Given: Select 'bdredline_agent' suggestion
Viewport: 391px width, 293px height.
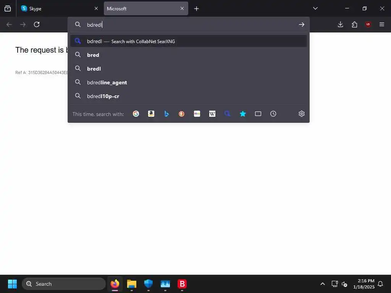Looking at the screenshot, I should point(189,82).
